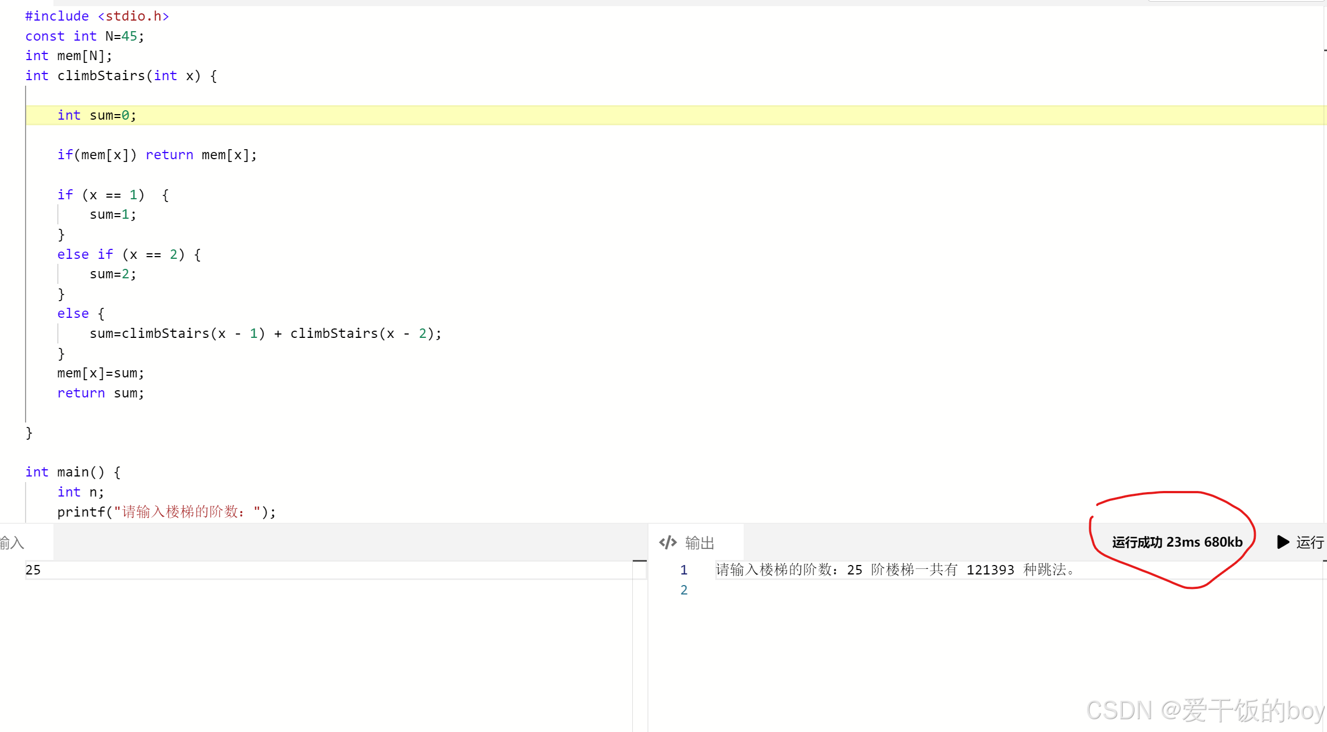Select output line number 1
This screenshot has width=1327, height=732.
(x=684, y=570)
